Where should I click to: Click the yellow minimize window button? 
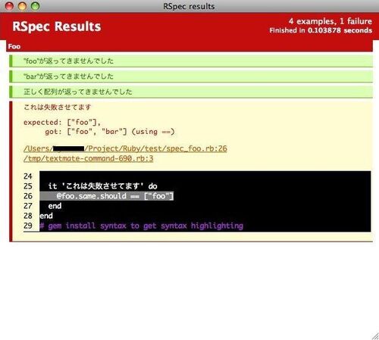[x=22, y=6]
